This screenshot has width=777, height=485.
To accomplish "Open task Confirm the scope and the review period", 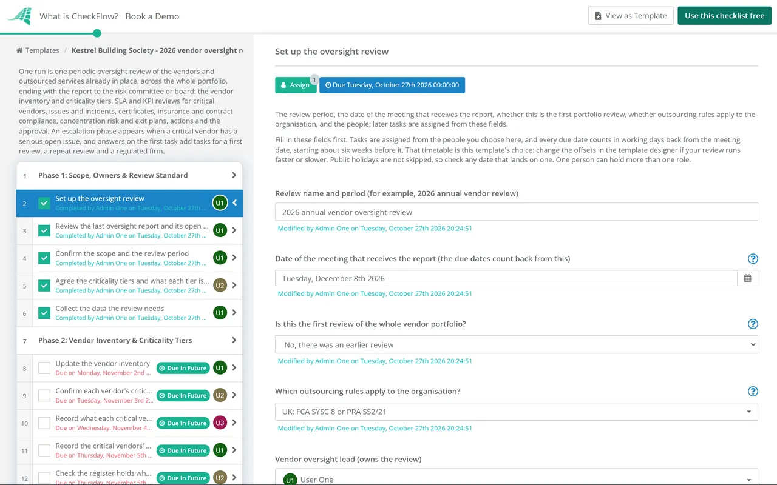I will 122,253.
